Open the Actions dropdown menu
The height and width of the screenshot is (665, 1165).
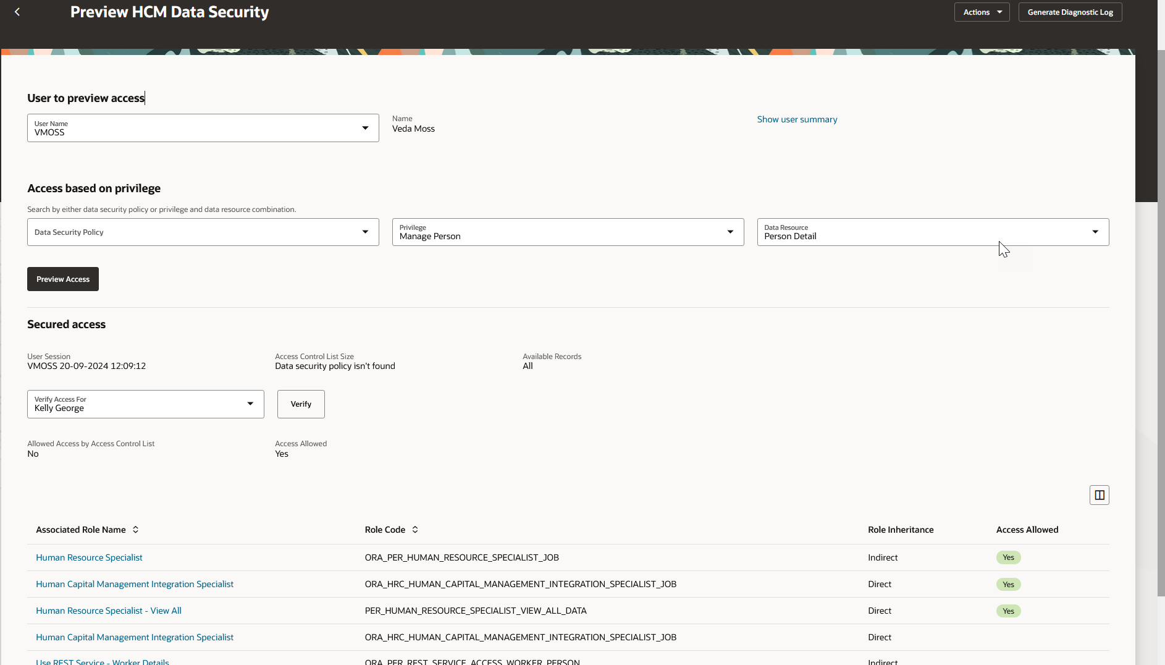click(x=982, y=12)
